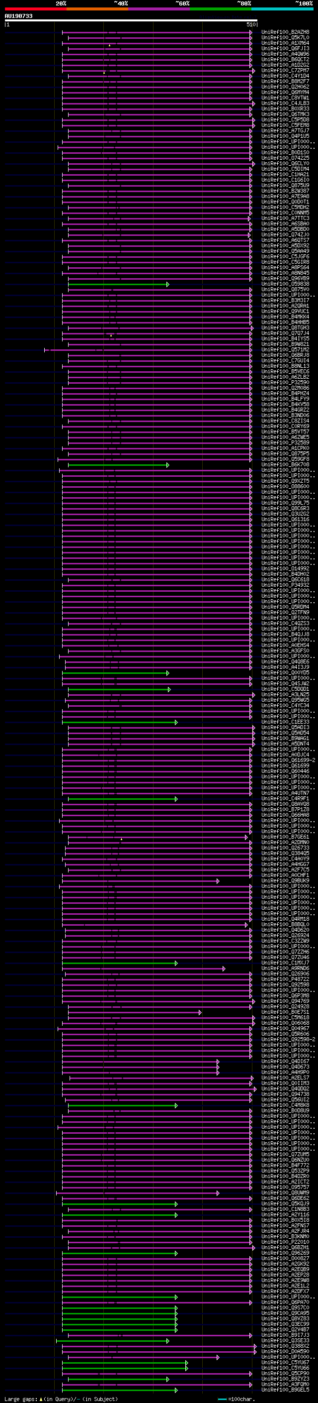
Task: Open UniRef100_A2EQB9 hit
Action: click(x=285, y=1269)
